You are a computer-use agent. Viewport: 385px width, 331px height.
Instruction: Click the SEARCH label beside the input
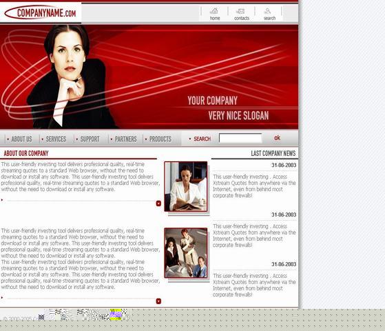(x=202, y=139)
